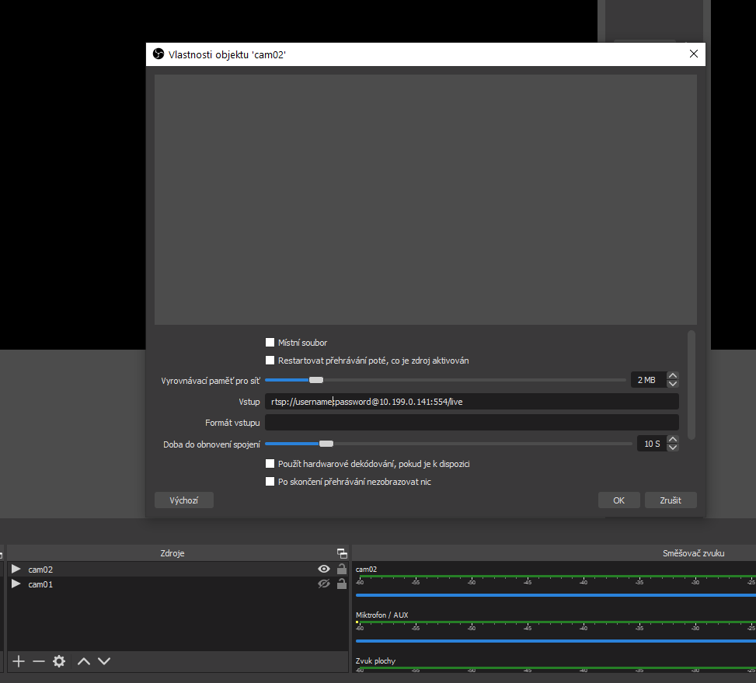The height and width of the screenshot is (683, 756).
Task: Click the Výchozí defaults button
Action: [x=184, y=500]
